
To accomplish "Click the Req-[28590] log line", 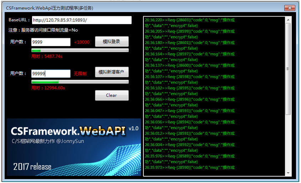I will tap(190, 167).
